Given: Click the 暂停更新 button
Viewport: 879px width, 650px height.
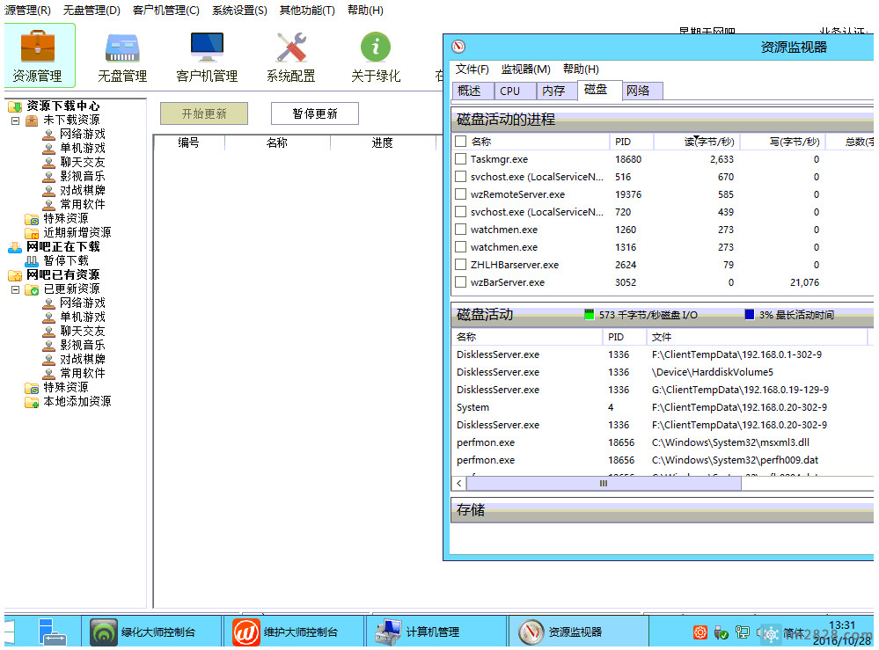Looking at the screenshot, I should click(x=315, y=113).
